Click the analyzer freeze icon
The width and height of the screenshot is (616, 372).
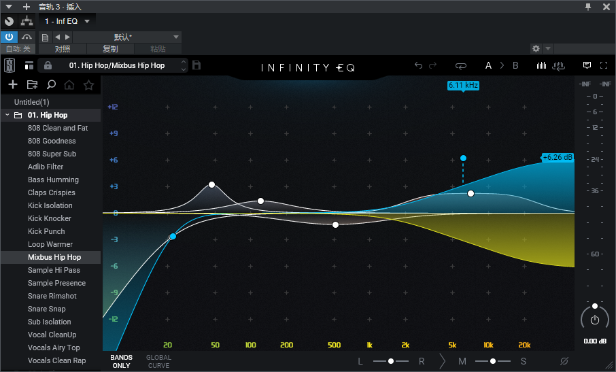click(558, 65)
